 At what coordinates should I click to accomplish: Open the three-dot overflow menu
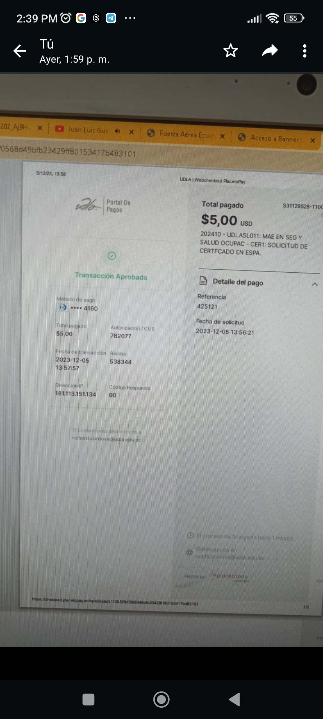click(x=305, y=51)
